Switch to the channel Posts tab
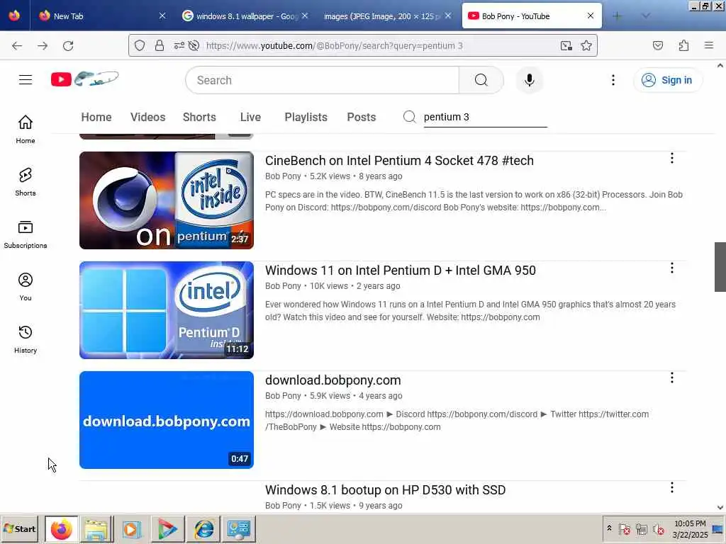Image resolution: width=726 pixels, height=544 pixels. 361,117
